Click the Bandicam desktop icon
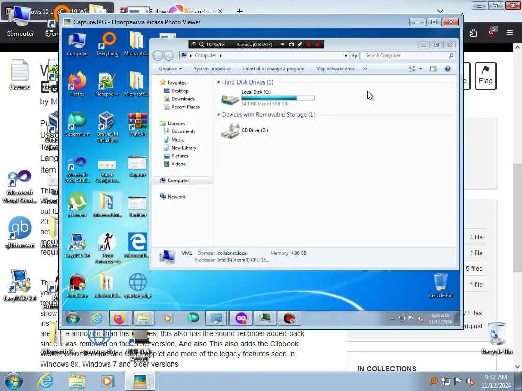This screenshot has height=391, width=522. (x=77, y=285)
